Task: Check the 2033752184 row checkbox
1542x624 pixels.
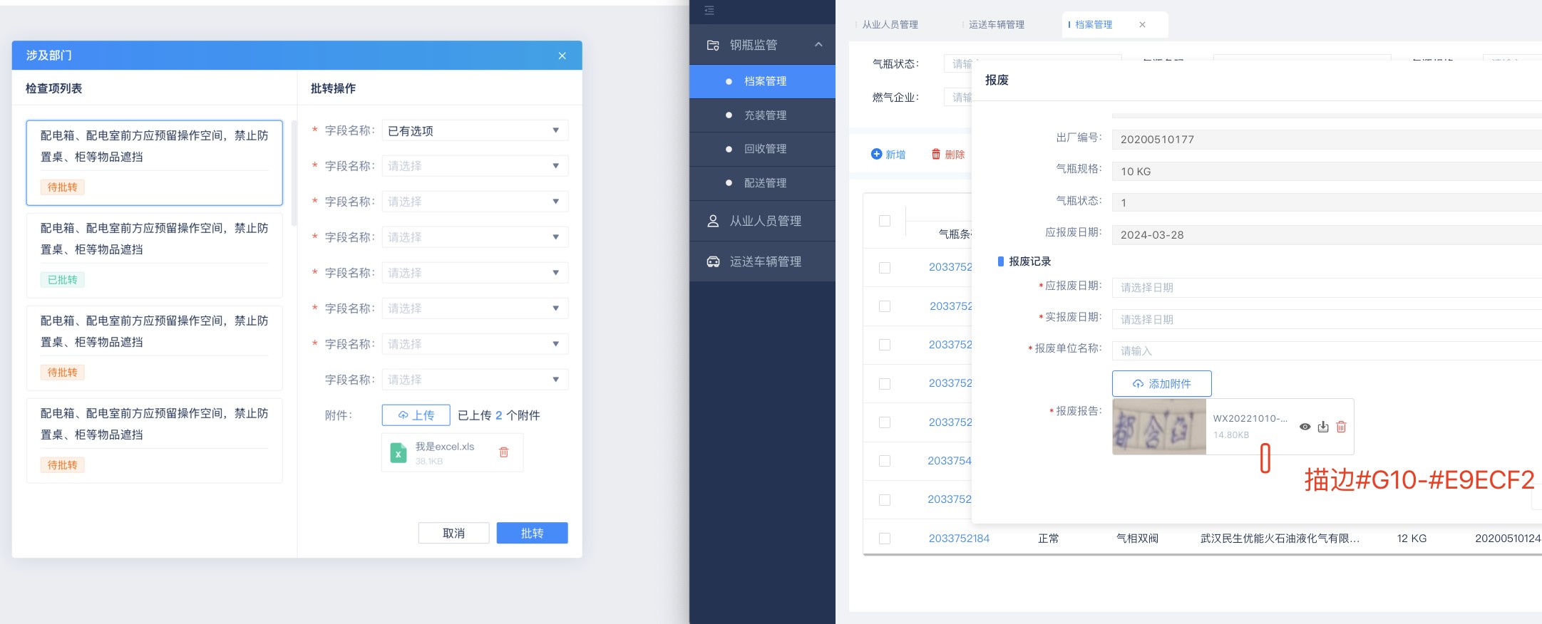Action: 885,539
